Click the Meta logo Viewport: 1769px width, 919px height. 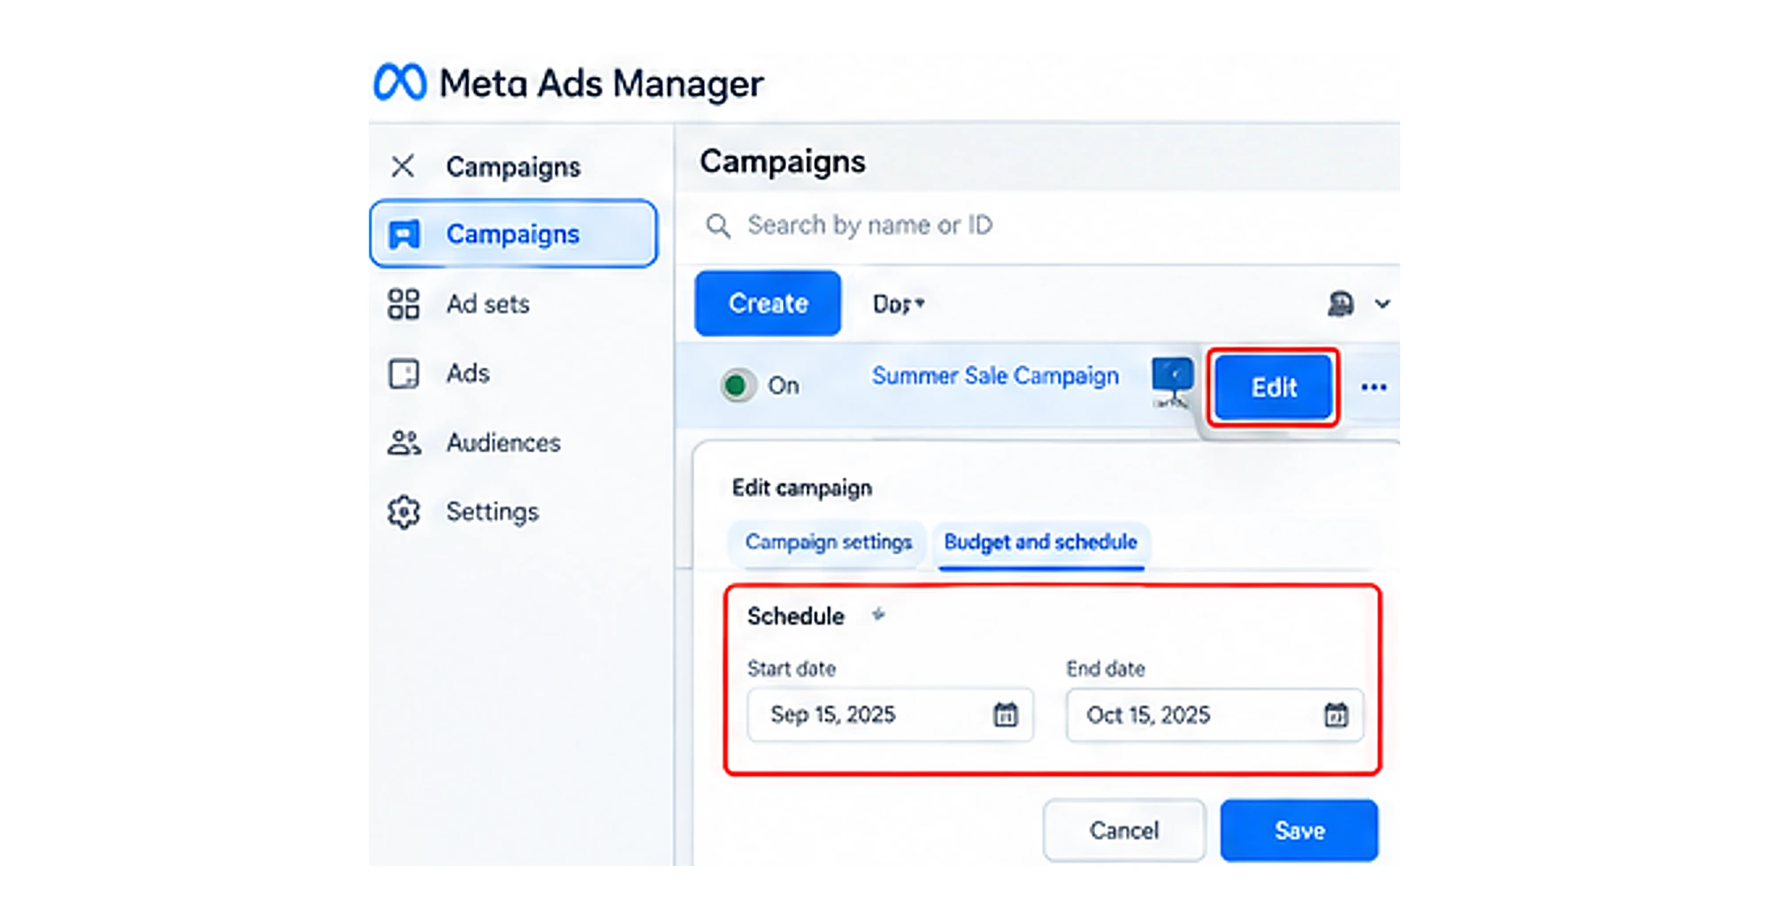pos(400,82)
